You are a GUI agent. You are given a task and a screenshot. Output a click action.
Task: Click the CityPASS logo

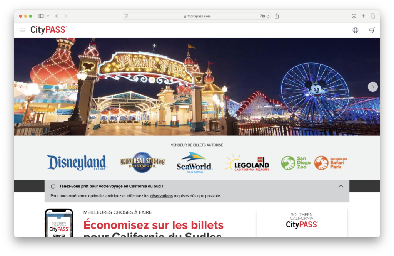(48, 30)
